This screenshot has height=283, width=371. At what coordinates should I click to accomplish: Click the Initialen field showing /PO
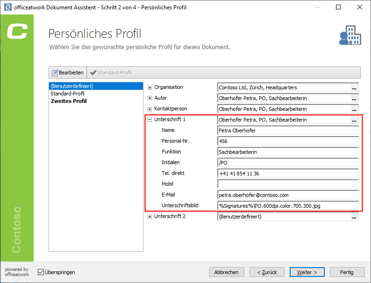pyautogui.click(x=288, y=163)
